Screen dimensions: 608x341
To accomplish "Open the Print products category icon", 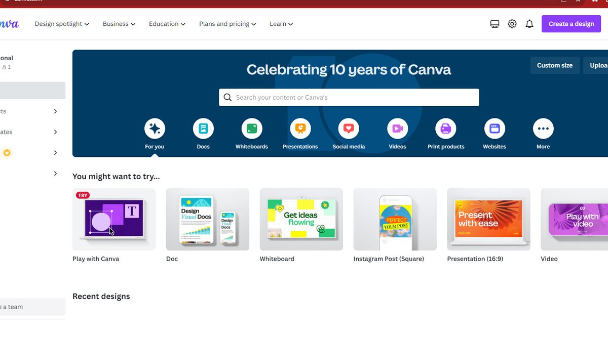I will point(446,129).
